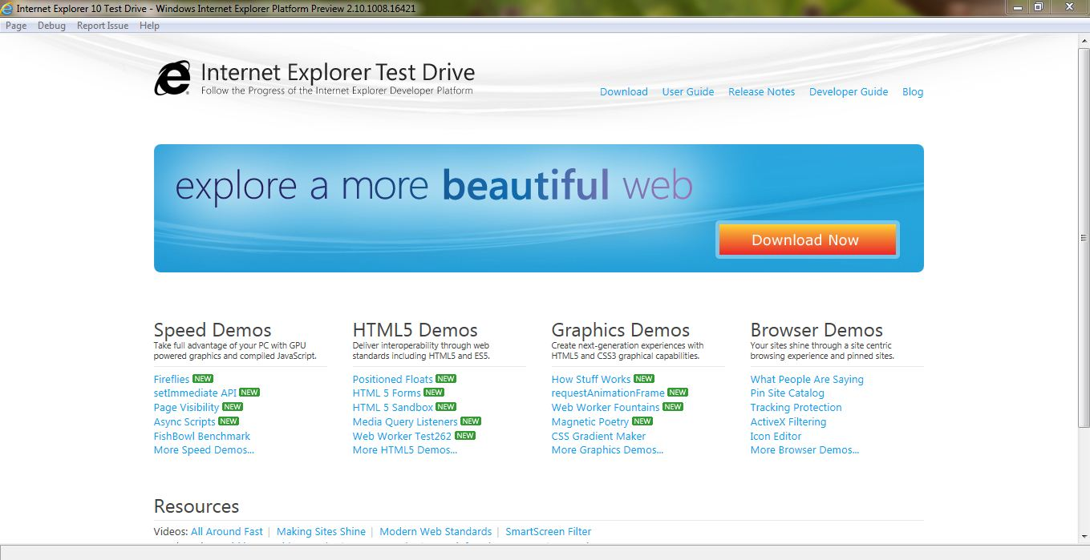Image resolution: width=1090 pixels, height=560 pixels.
Task: Show More Browser Demos list
Action: [x=804, y=450]
